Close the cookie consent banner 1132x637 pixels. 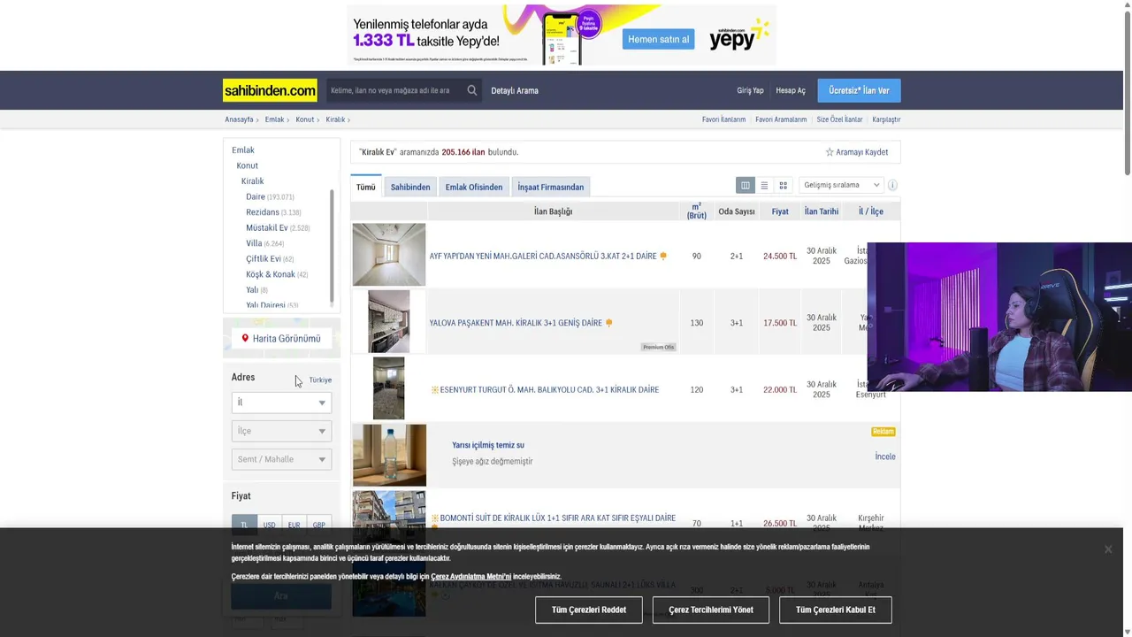pos(1107,549)
